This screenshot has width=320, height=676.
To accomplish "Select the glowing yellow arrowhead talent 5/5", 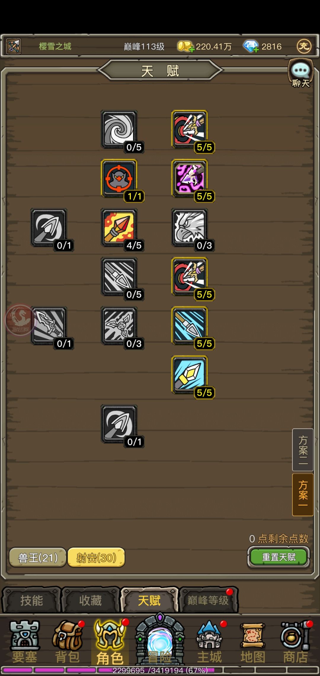I will (x=190, y=375).
